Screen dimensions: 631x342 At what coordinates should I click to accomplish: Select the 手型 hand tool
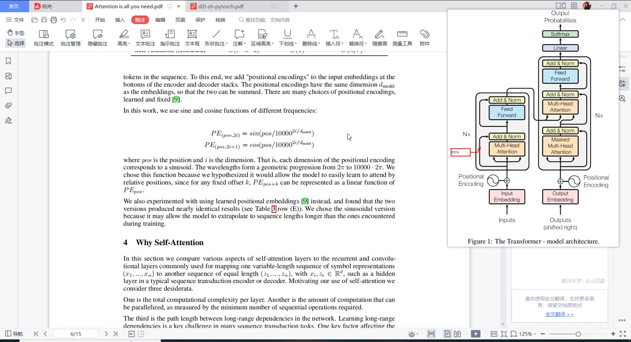tap(16, 33)
